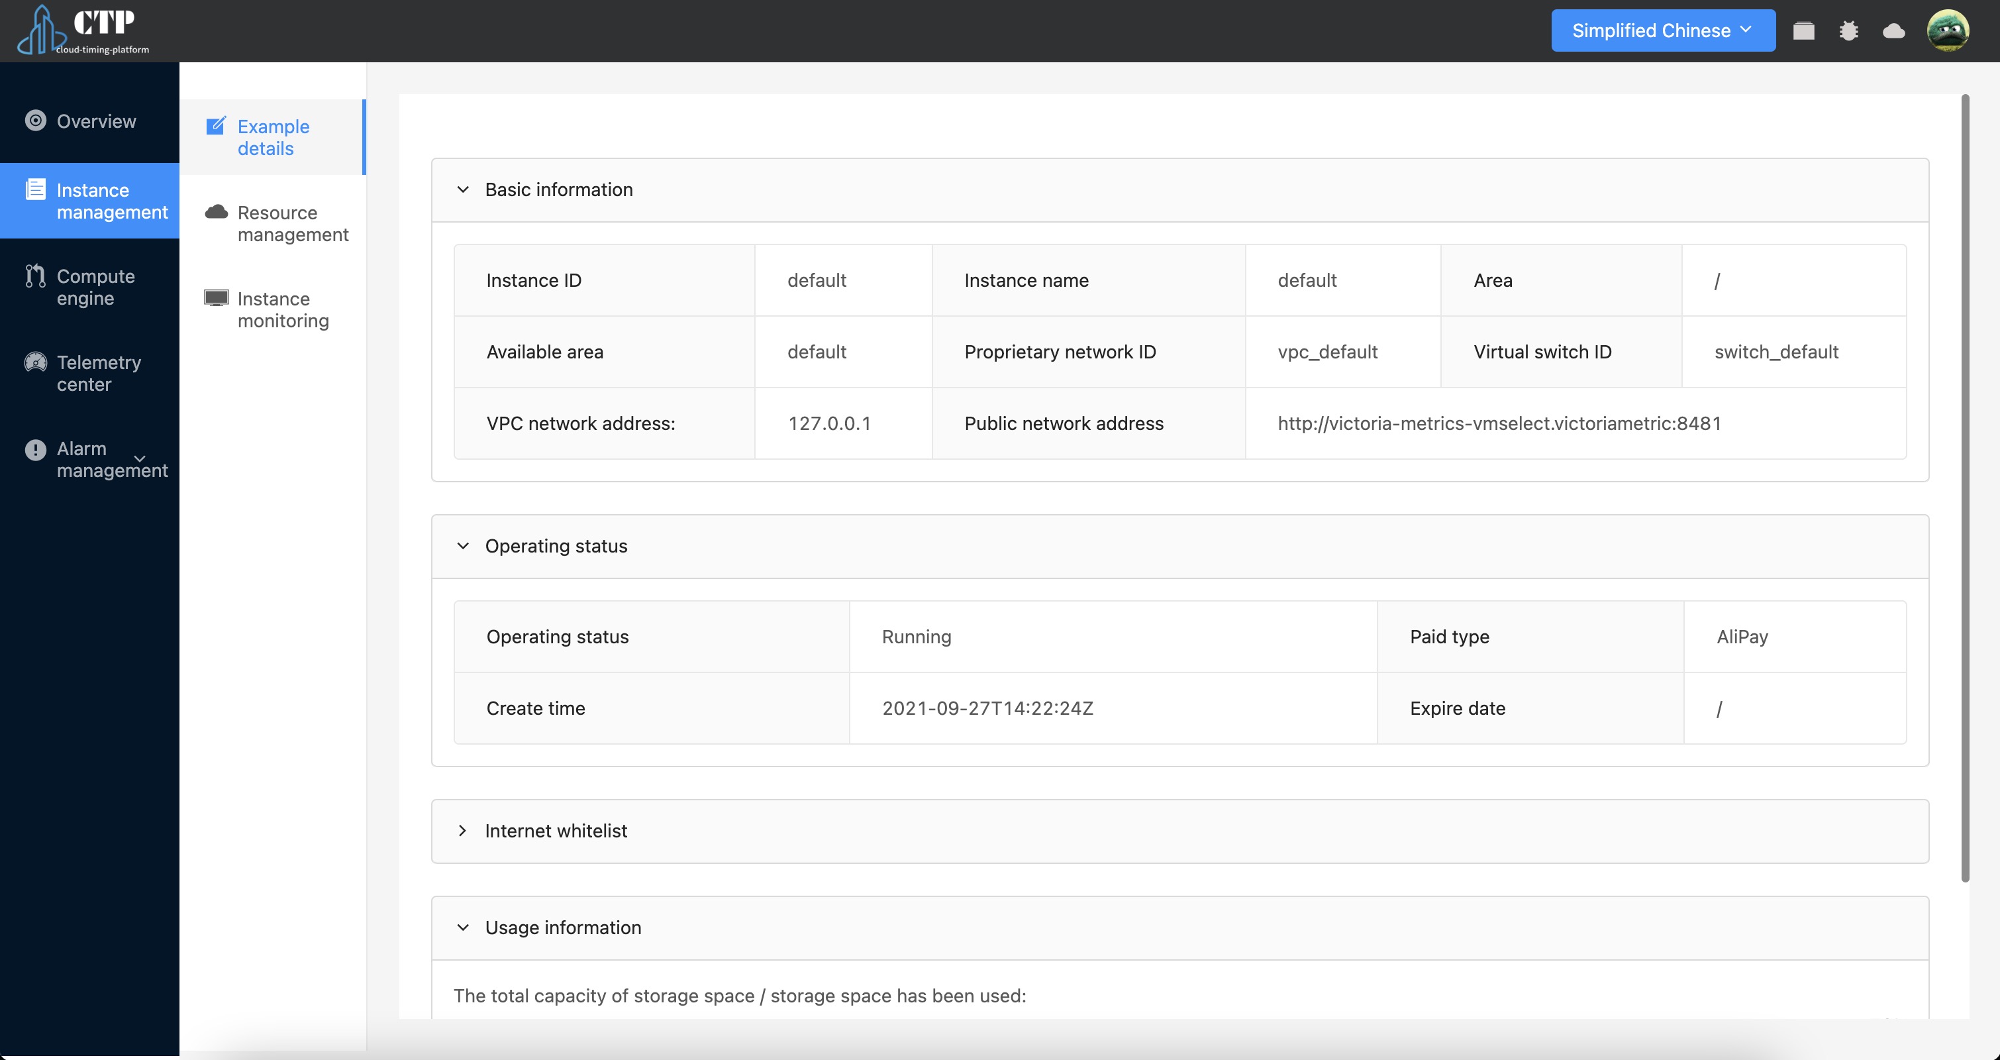This screenshot has height=1060, width=2000.
Task: Click the Compute engine branch icon
Action: coord(36,276)
